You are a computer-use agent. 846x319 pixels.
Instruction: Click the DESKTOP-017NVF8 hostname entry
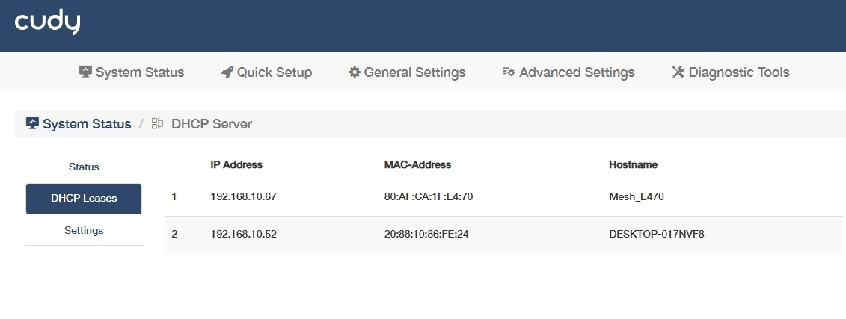[657, 235]
